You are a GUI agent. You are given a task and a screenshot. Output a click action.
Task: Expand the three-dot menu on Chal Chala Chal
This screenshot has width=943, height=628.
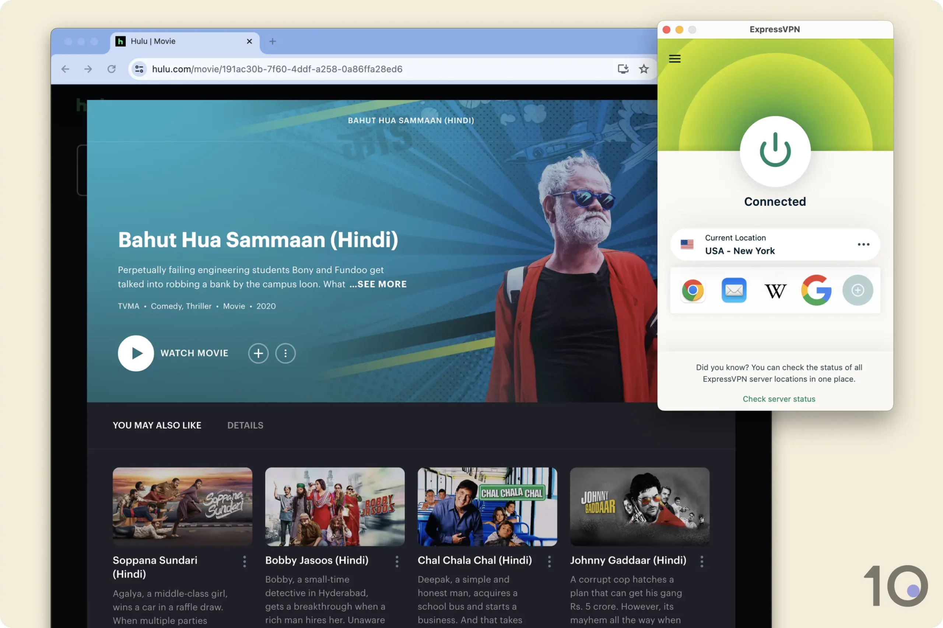point(549,561)
